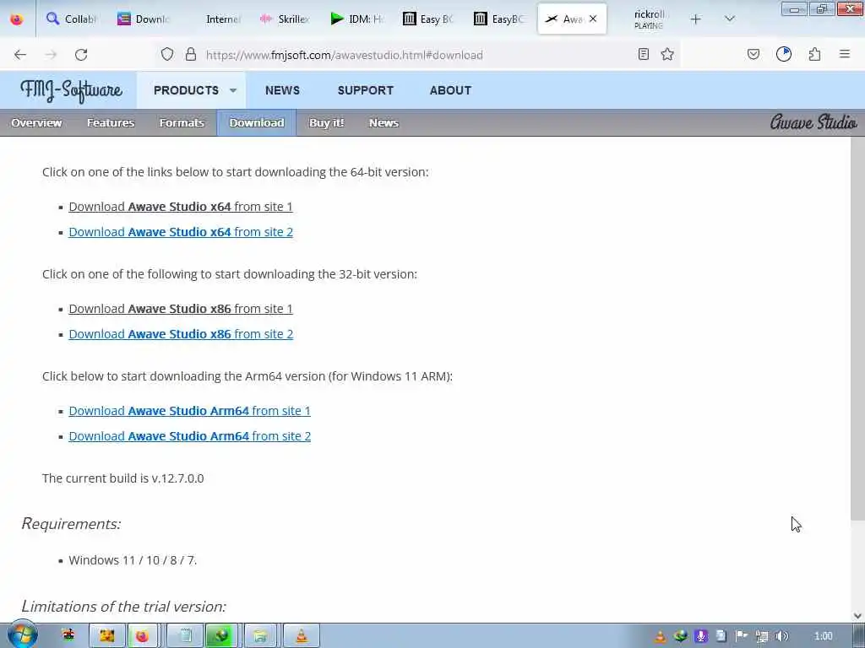The image size is (865, 648).
Task: Click 'The current build is v.12.7.0.0' text
Action: coord(123,478)
